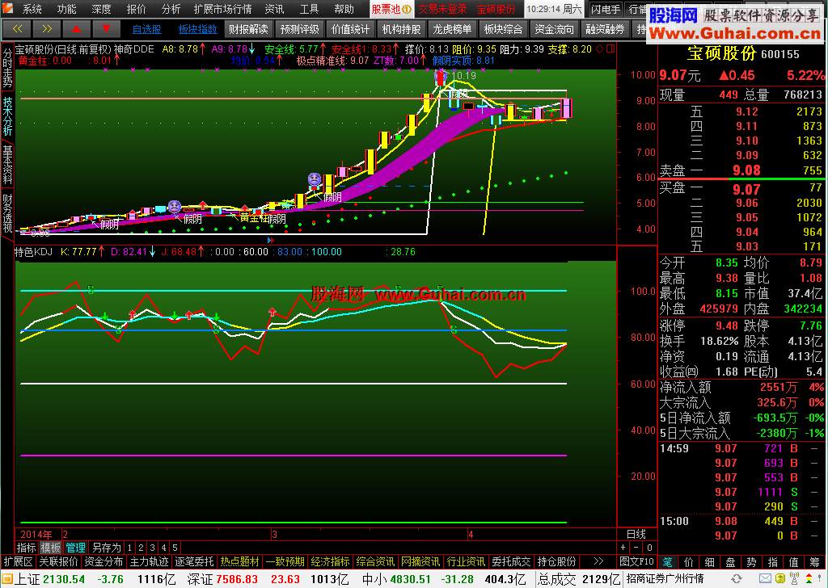Click 交易未登录 in the top bar
This screenshot has width=828, height=588.
tap(442, 9)
